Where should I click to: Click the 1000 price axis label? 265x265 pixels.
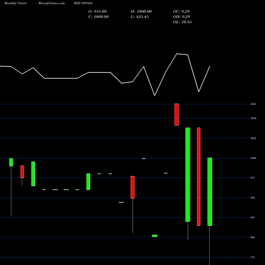[x=253, y=158]
